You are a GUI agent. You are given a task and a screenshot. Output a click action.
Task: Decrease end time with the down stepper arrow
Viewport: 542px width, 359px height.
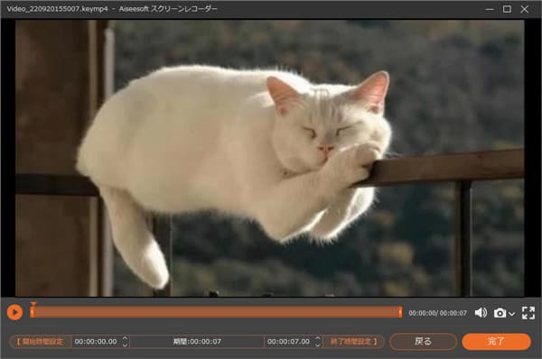[318, 345]
